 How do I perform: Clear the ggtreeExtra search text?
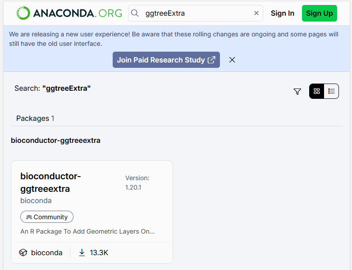256,13
